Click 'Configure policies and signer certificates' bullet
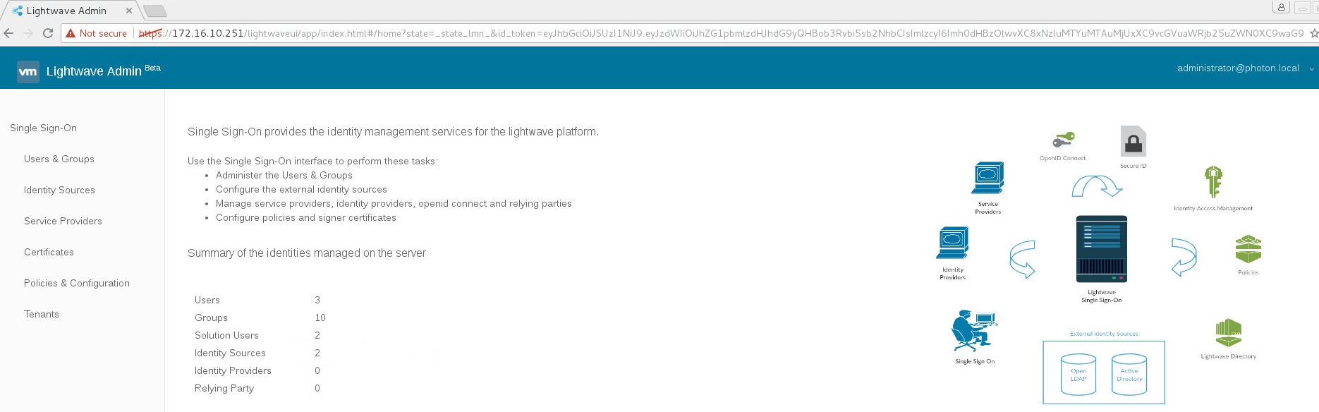 click(x=306, y=217)
